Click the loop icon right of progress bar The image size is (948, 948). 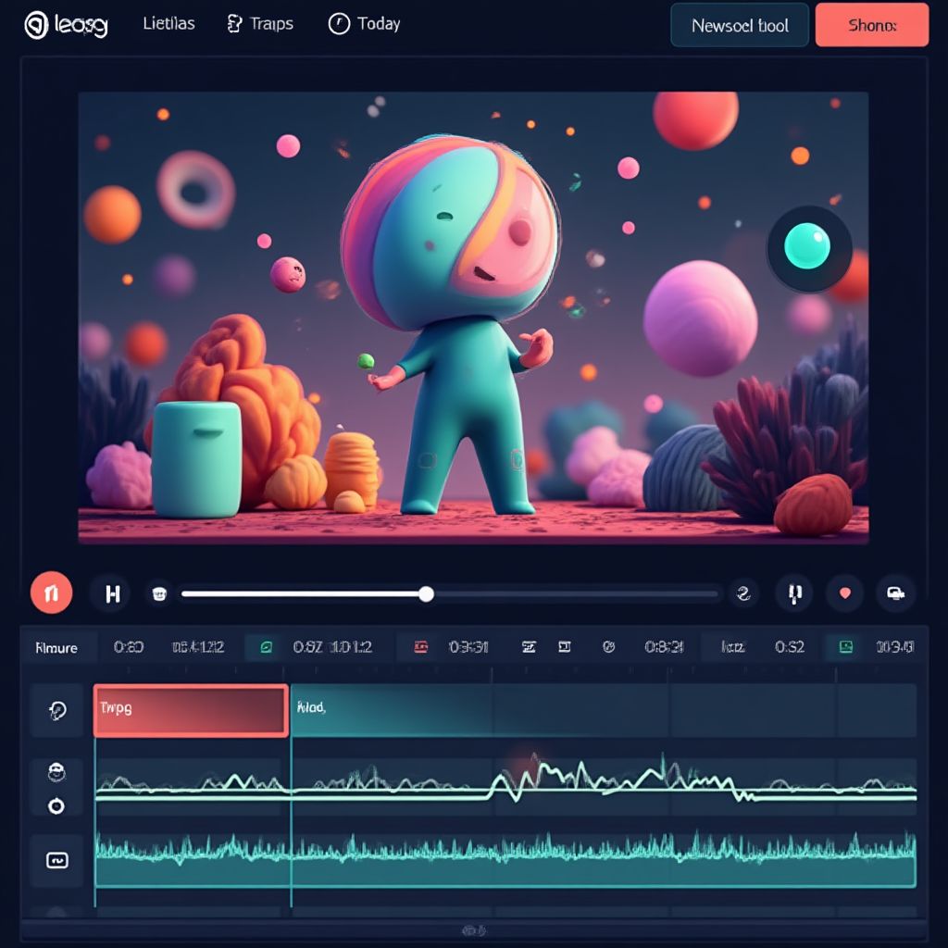[x=742, y=593]
